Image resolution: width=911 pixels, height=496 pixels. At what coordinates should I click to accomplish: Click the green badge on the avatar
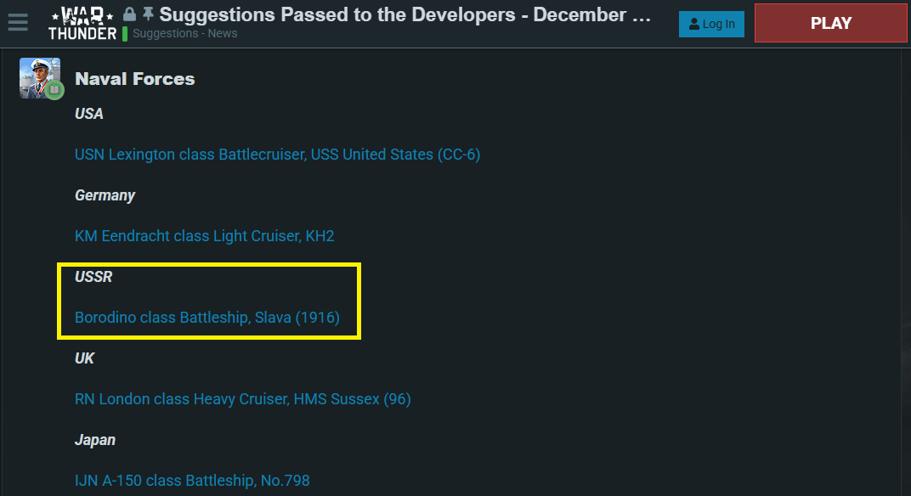pos(54,89)
